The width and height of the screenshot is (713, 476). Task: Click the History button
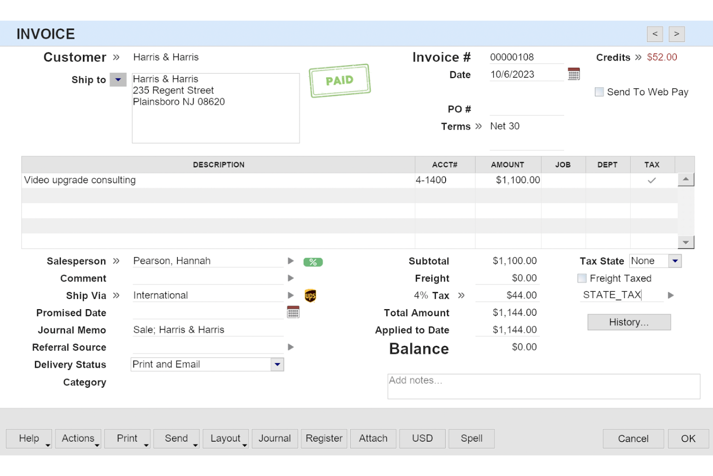pyautogui.click(x=629, y=322)
